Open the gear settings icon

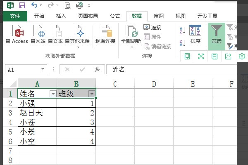(x=242, y=57)
